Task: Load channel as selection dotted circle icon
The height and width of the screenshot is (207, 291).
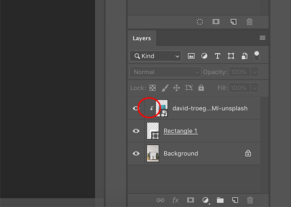Action: pos(199,22)
